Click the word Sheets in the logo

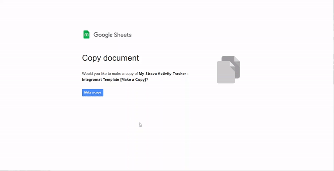122,35
